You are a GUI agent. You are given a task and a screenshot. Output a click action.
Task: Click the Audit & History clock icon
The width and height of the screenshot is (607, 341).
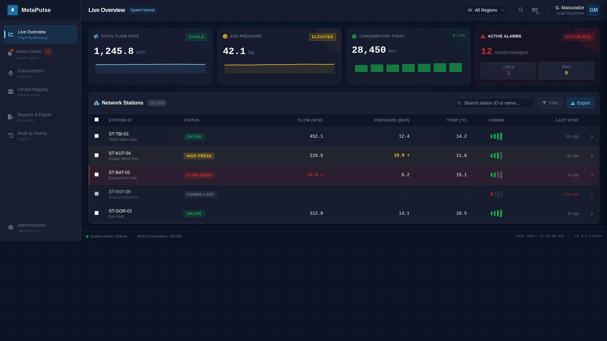pyautogui.click(x=11, y=135)
